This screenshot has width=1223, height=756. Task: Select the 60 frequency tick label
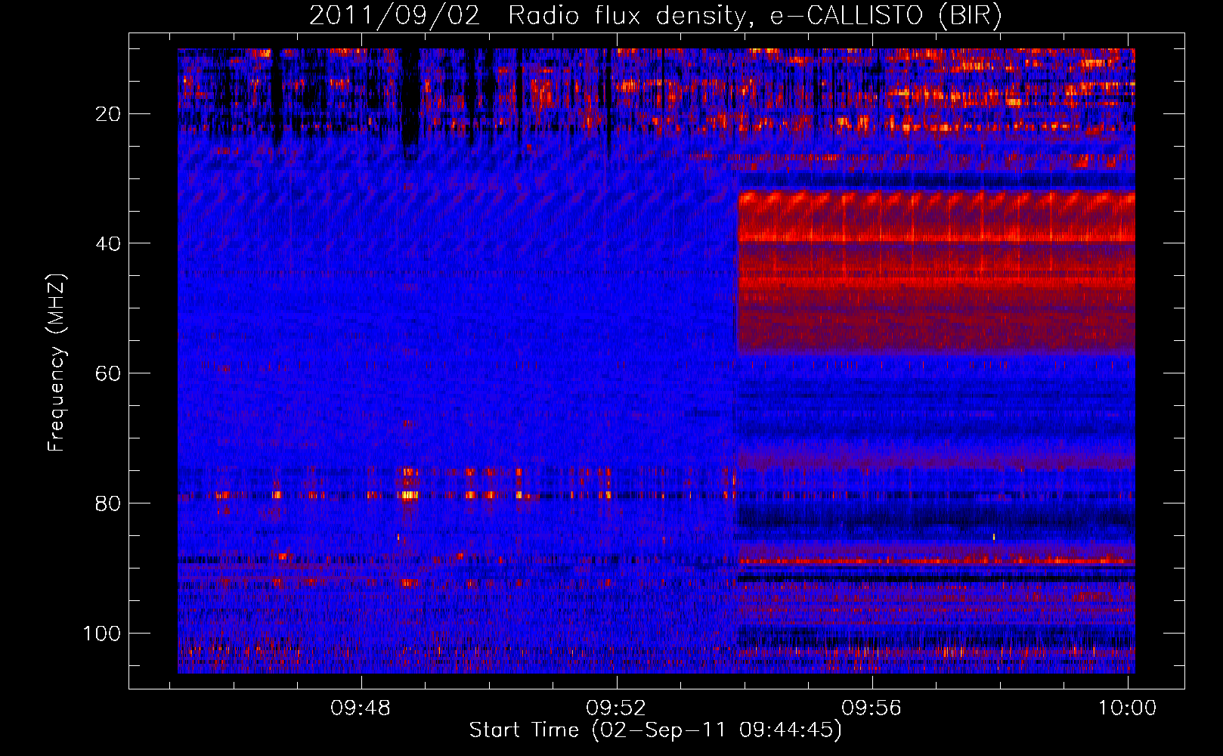point(109,373)
